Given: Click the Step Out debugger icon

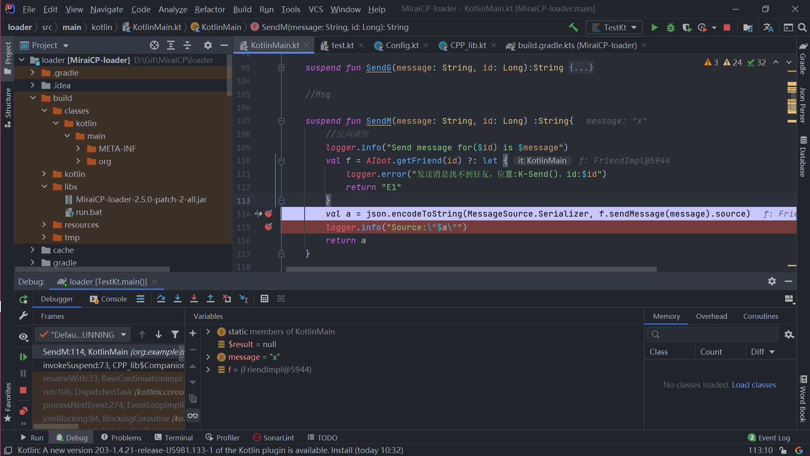Looking at the screenshot, I should [x=211, y=299].
